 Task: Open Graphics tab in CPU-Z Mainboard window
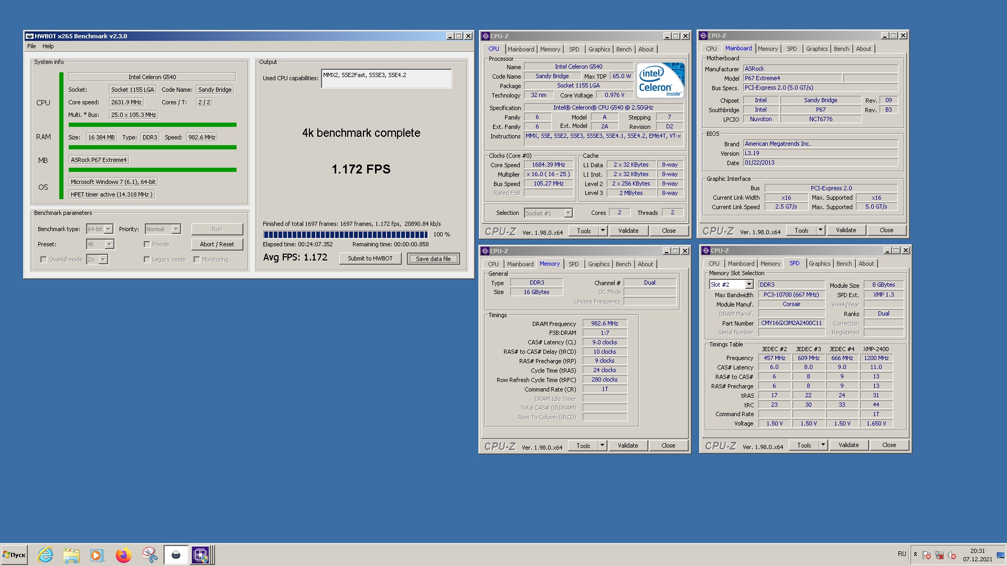(x=817, y=49)
